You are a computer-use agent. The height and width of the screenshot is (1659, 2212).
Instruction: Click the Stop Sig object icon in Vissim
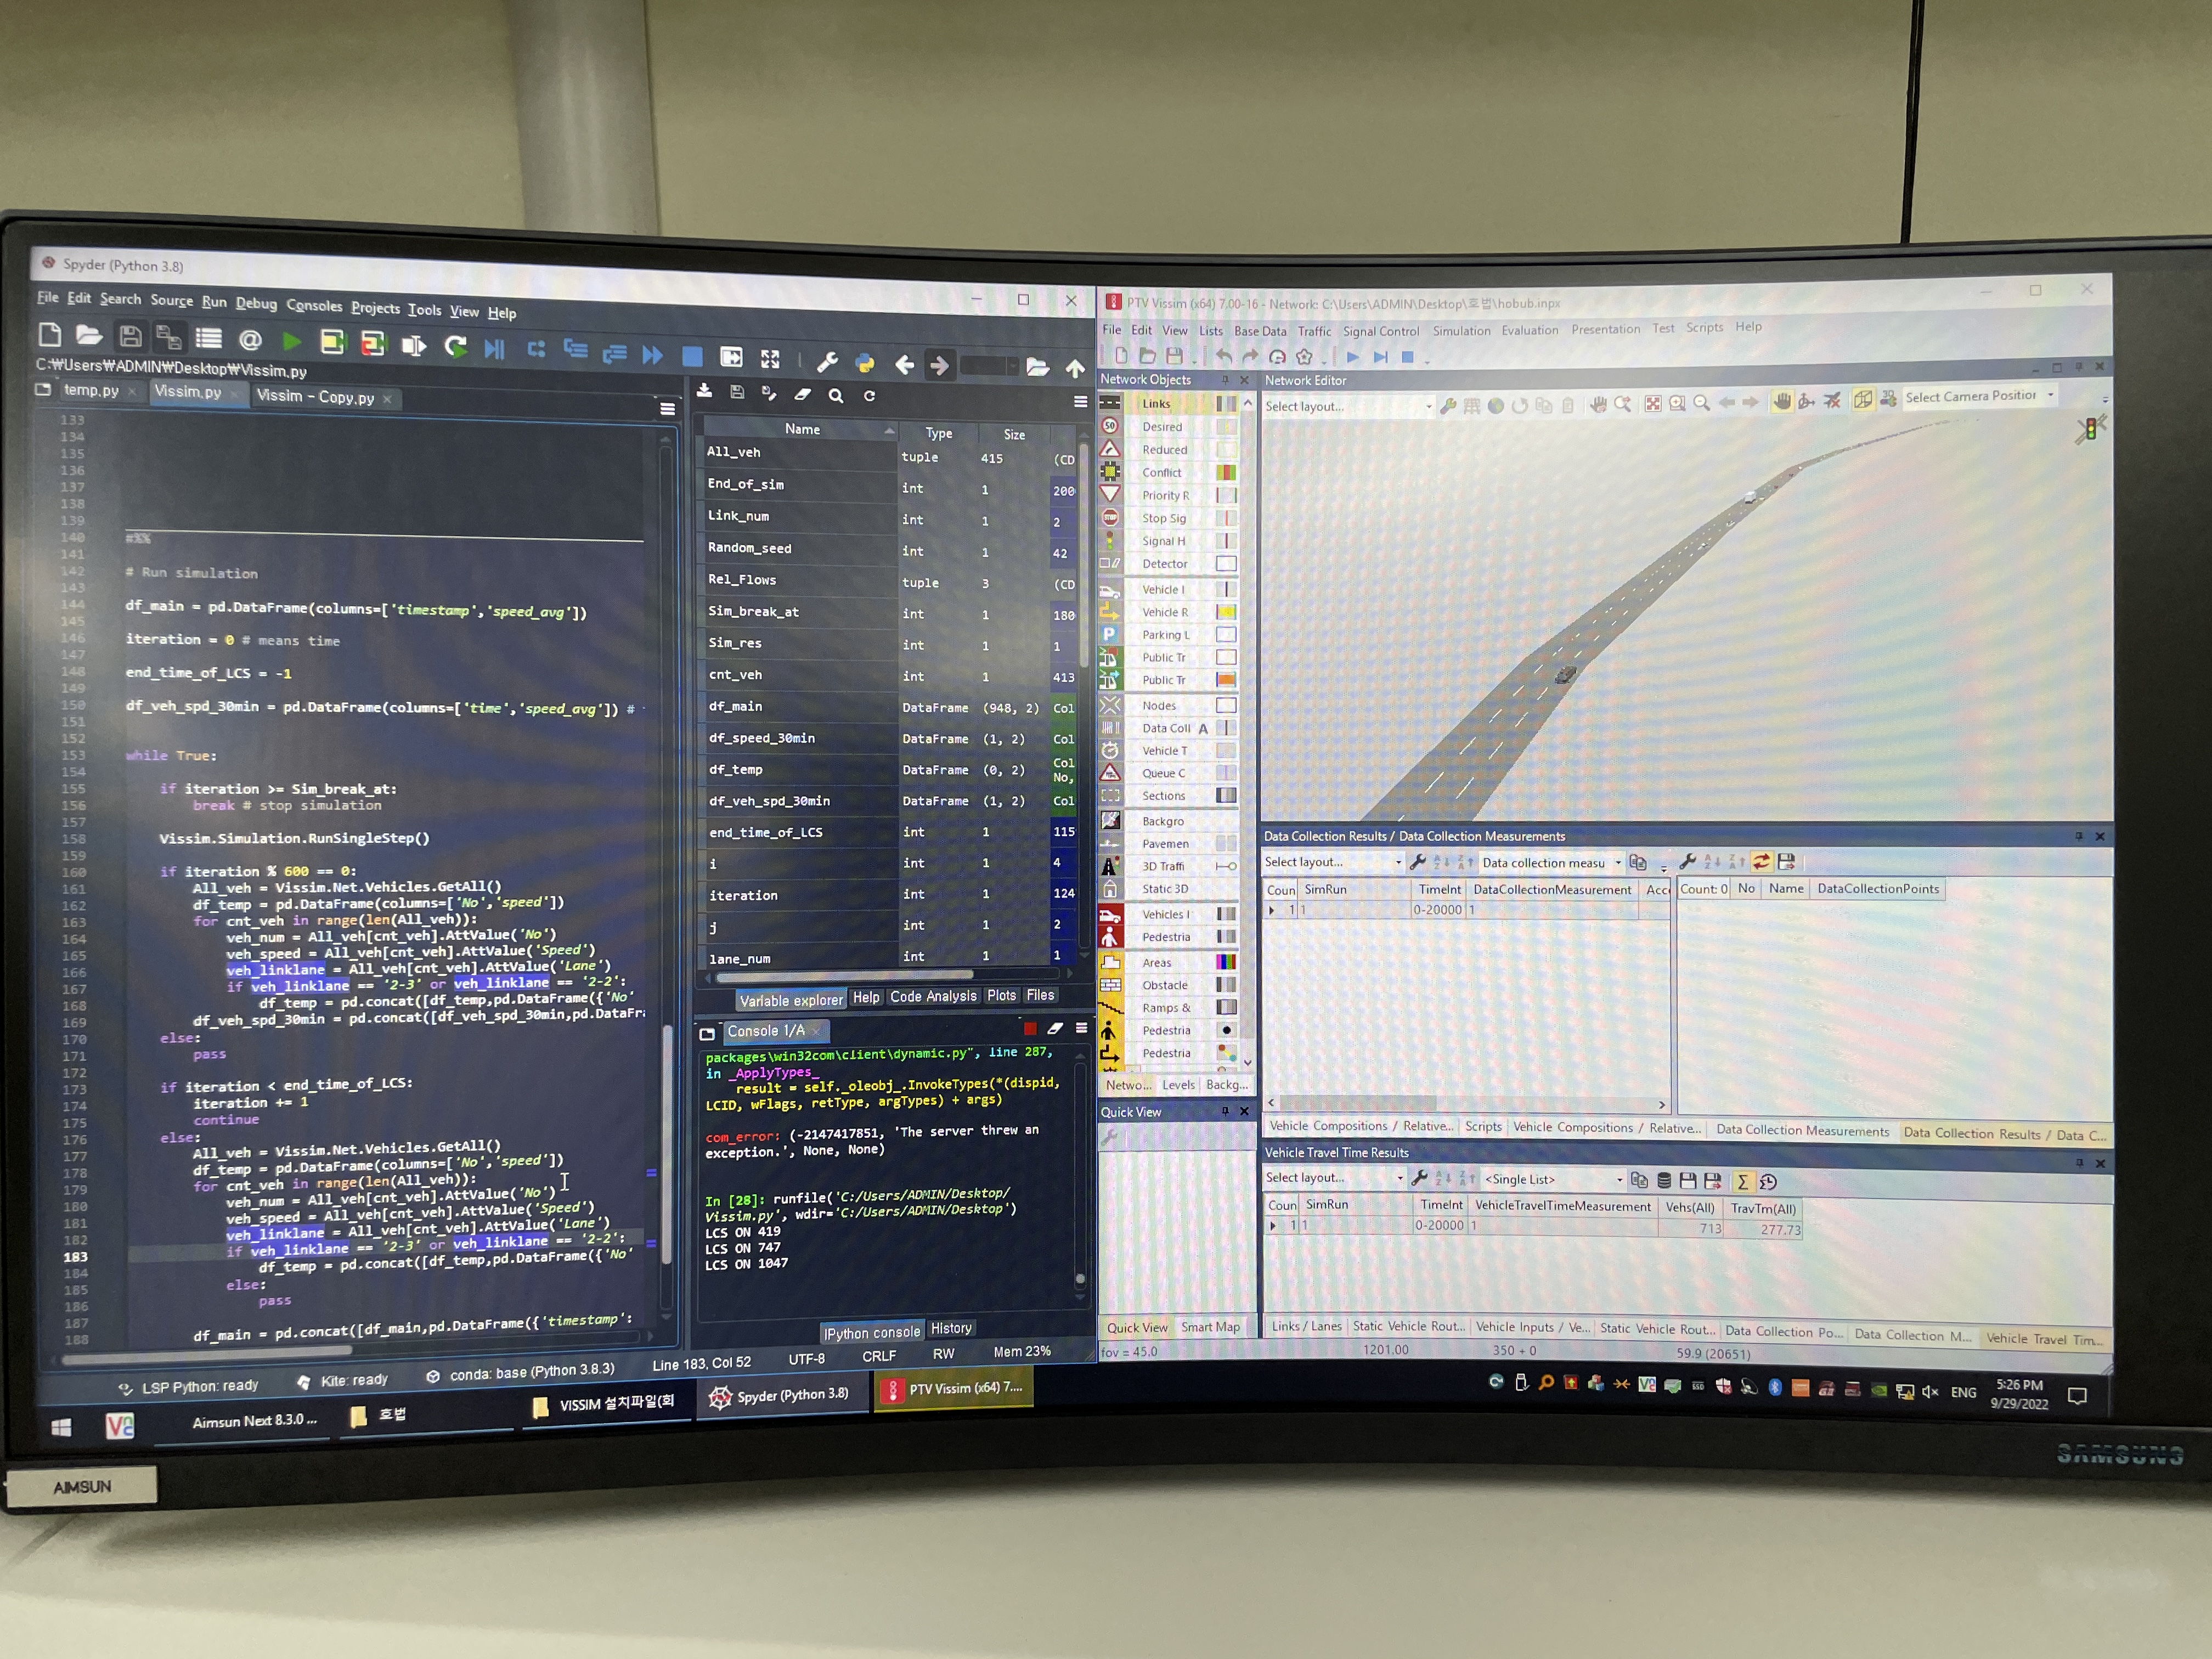tap(1110, 518)
